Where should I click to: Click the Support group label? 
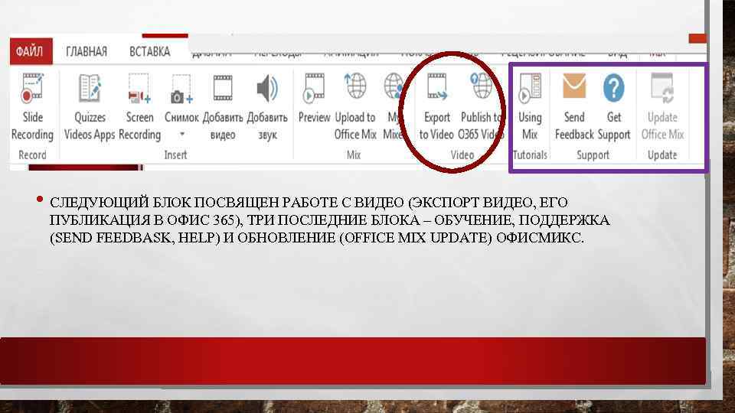point(593,155)
